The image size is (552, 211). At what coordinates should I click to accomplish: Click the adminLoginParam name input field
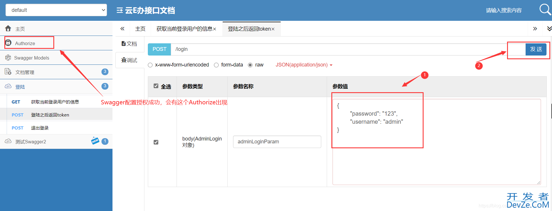[277, 142]
